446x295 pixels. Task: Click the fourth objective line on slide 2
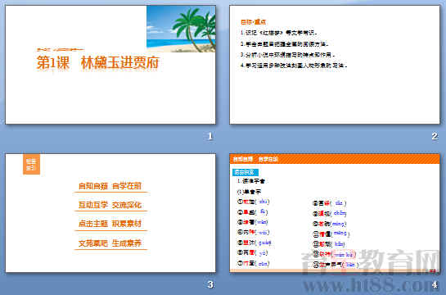pyautogui.click(x=294, y=66)
